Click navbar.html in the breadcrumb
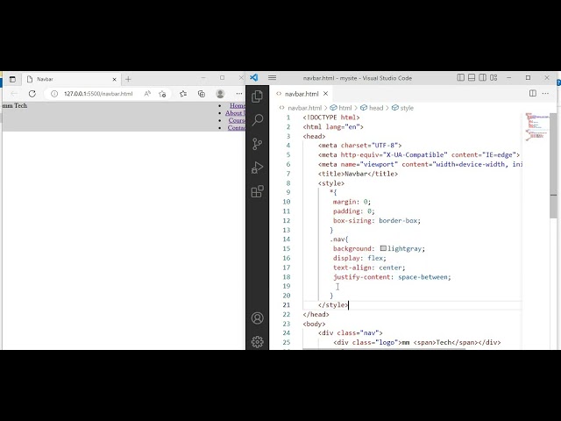The height and width of the screenshot is (421, 561). pyautogui.click(x=304, y=108)
